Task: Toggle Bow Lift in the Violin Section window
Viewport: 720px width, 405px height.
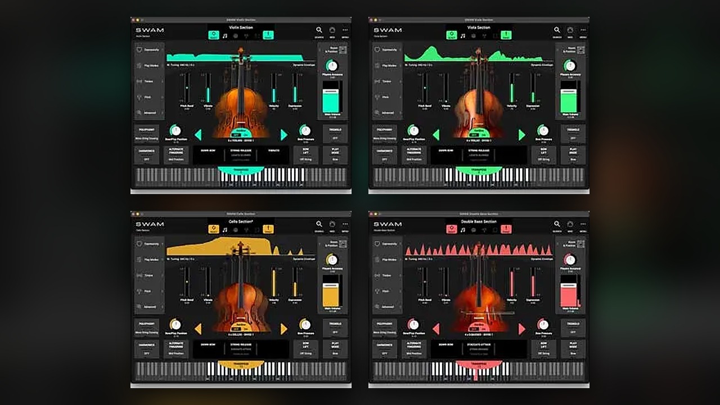Action: (306, 155)
